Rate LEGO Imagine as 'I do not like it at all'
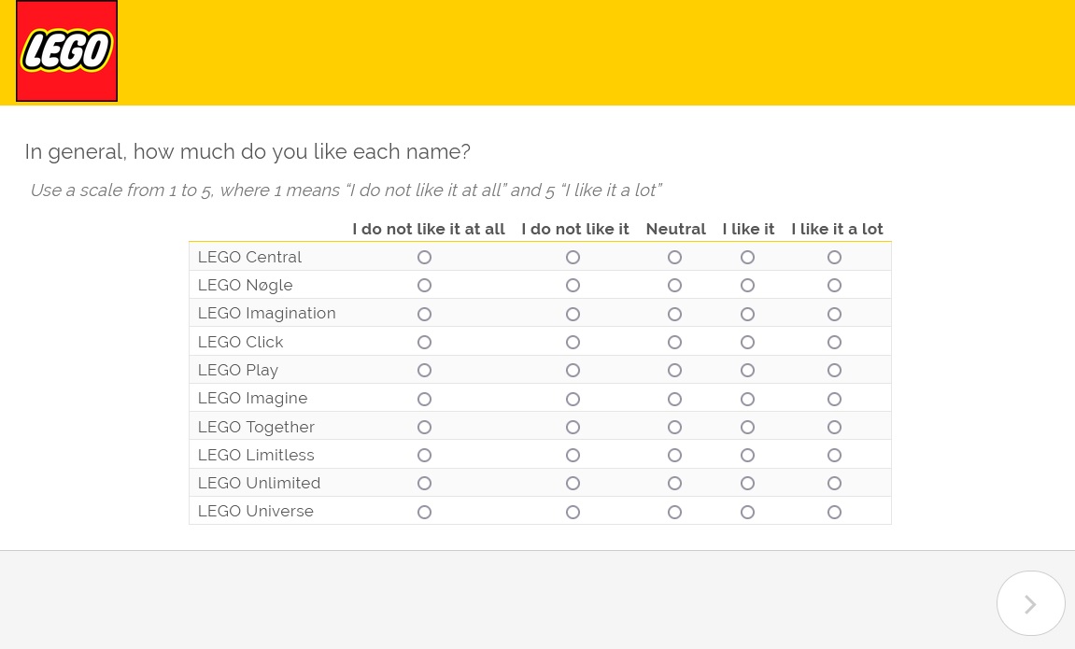The height and width of the screenshot is (649, 1075). tap(424, 399)
